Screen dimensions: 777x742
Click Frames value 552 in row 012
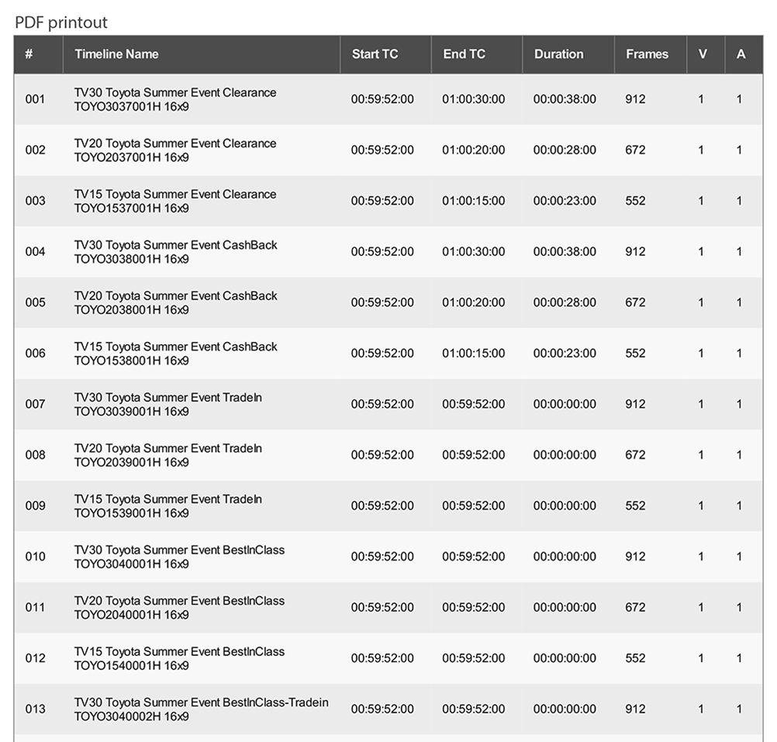(x=635, y=658)
